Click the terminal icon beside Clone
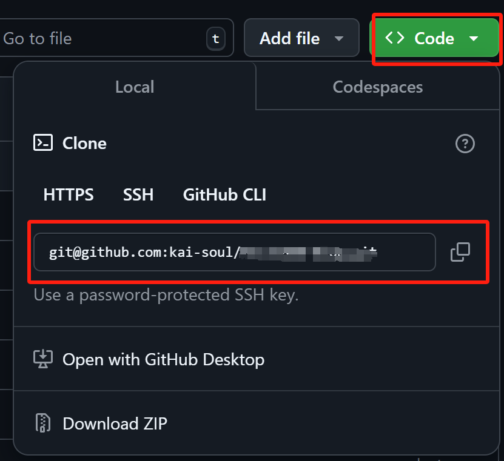This screenshot has height=461, width=504. pos(42,143)
